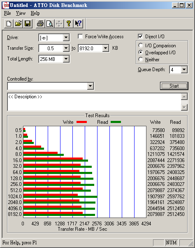Minimize the ATTO Disk Benchmark window
The height and width of the screenshot is (248, 195).
point(175,5)
